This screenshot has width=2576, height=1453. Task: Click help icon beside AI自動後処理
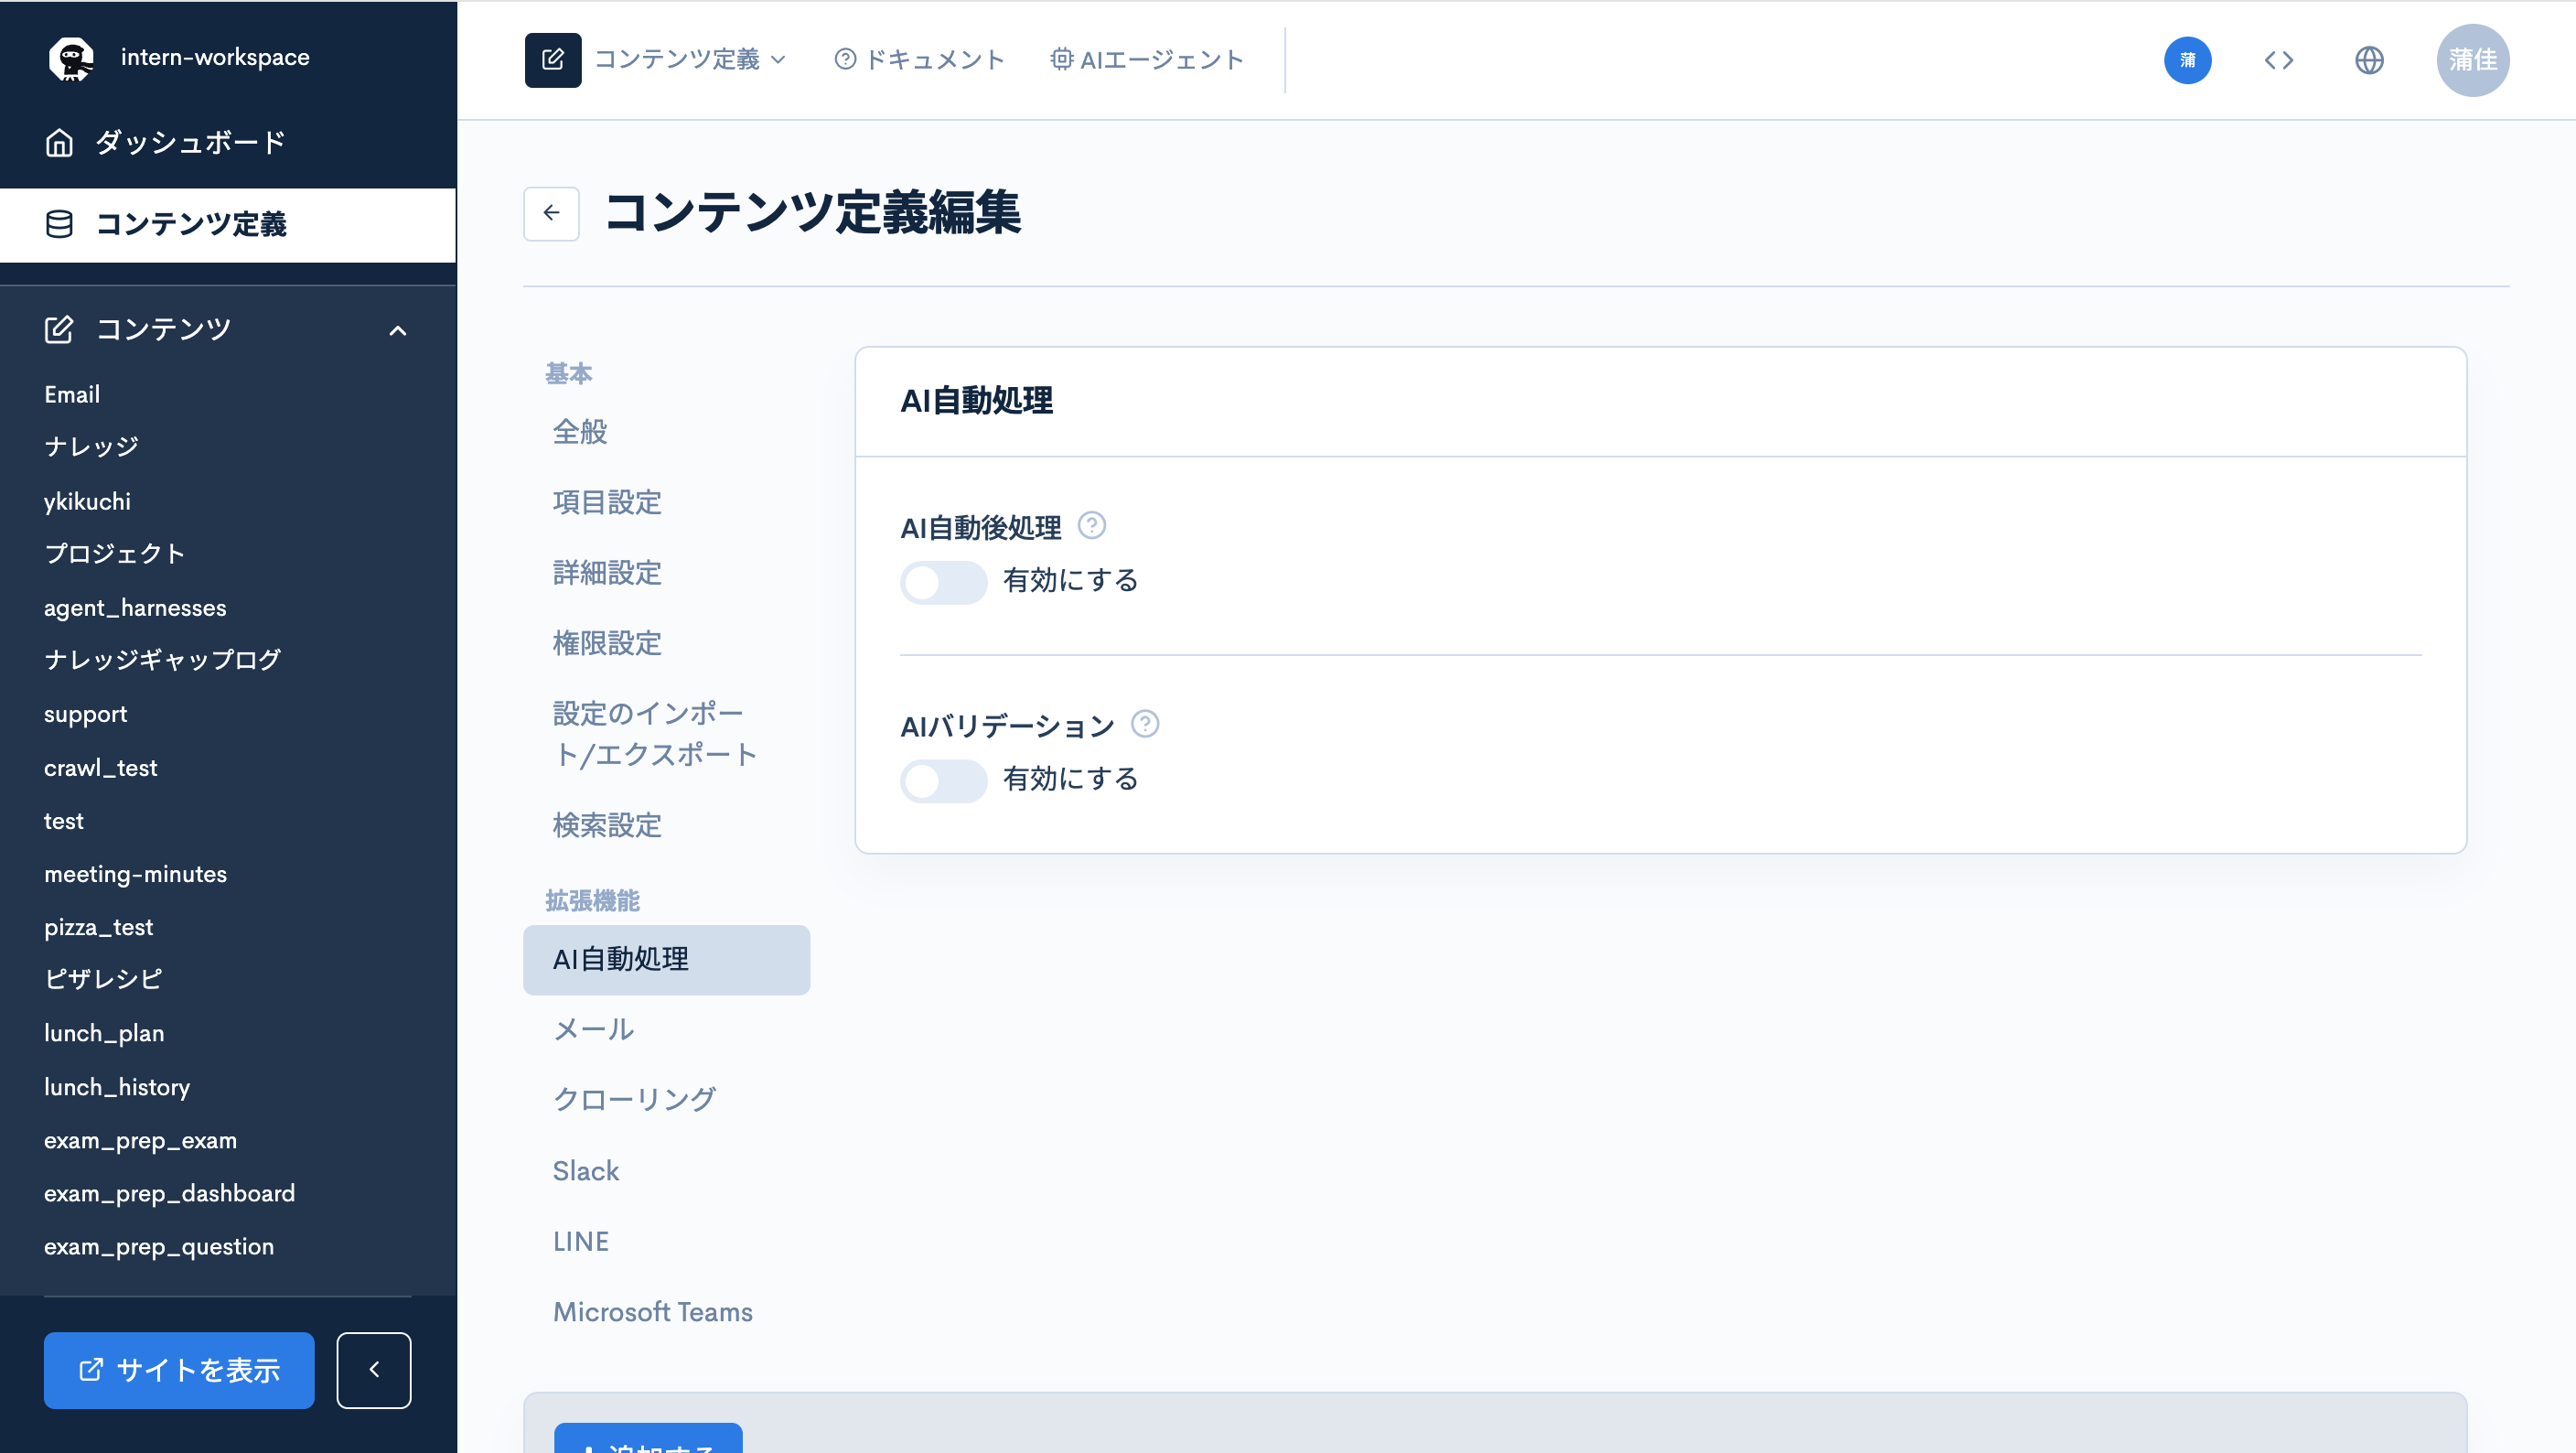tap(1092, 525)
